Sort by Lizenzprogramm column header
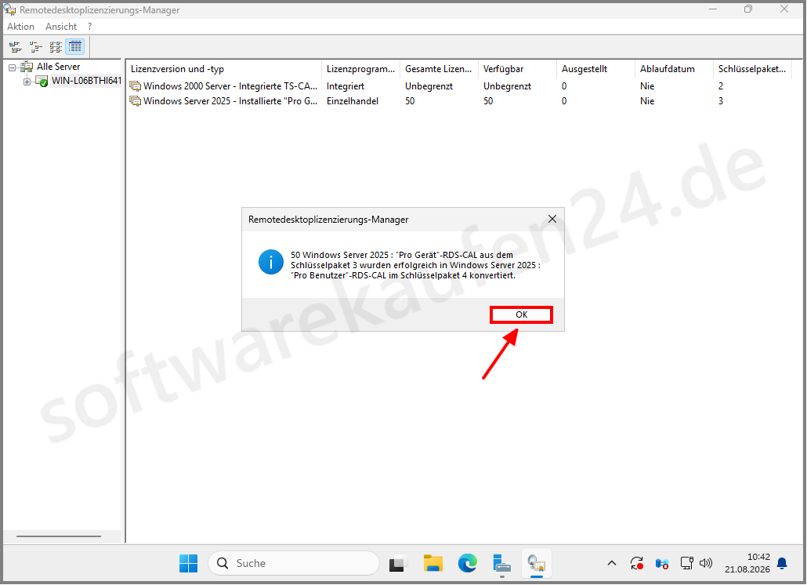Image resolution: width=807 pixels, height=585 pixels. point(360,69)
